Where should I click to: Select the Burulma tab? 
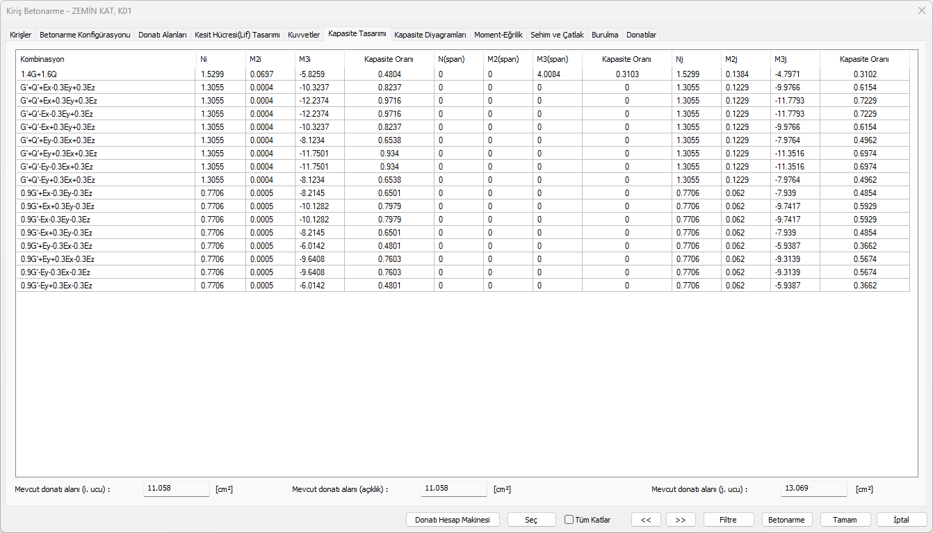[604, 35]
